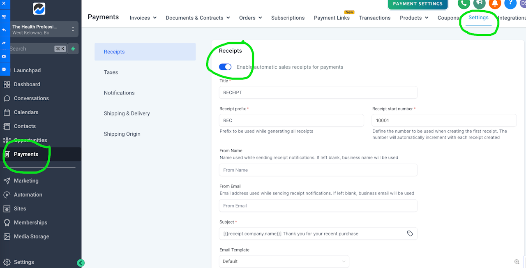Click the From Name input field

318,170
